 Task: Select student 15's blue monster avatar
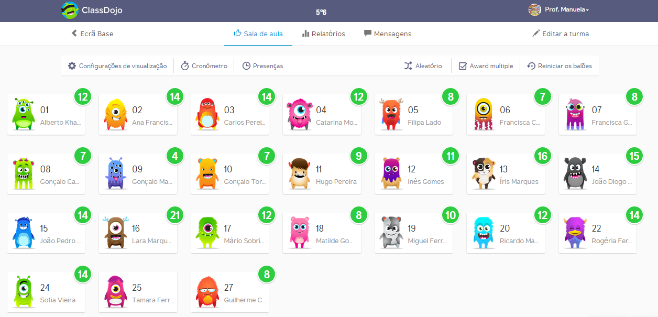24,233
